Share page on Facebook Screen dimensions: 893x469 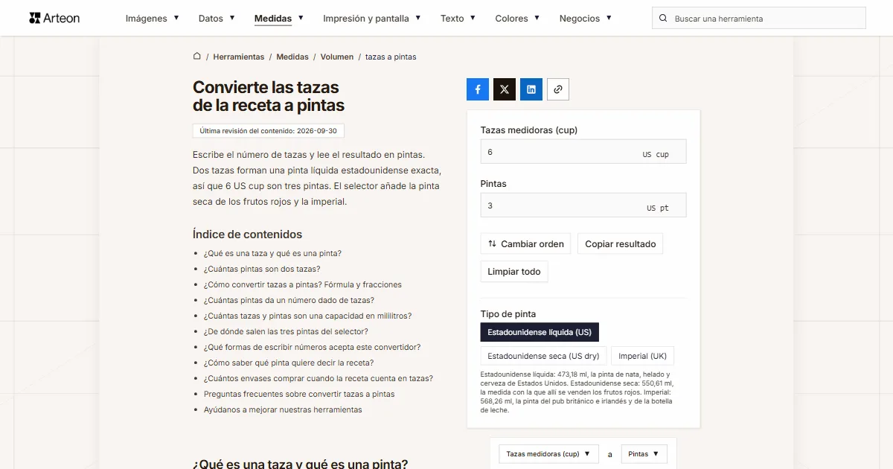coord(478,89)
